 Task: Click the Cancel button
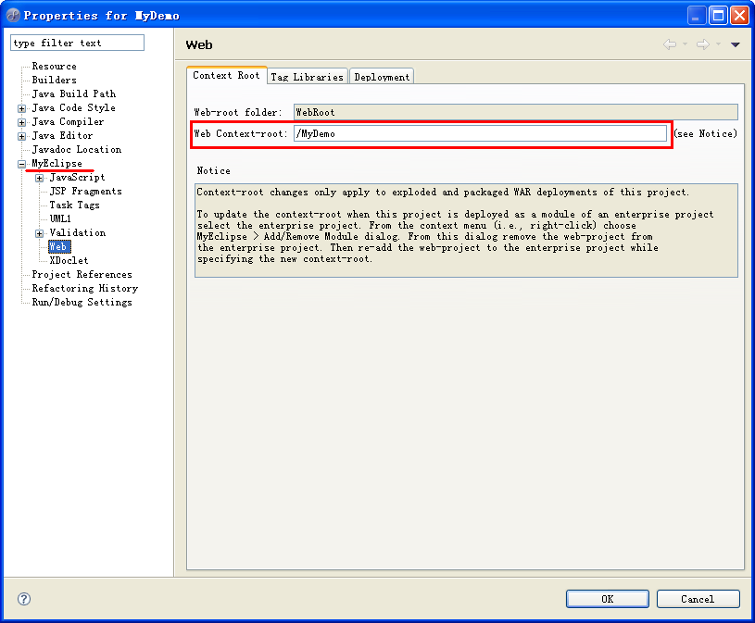point(698,599)
